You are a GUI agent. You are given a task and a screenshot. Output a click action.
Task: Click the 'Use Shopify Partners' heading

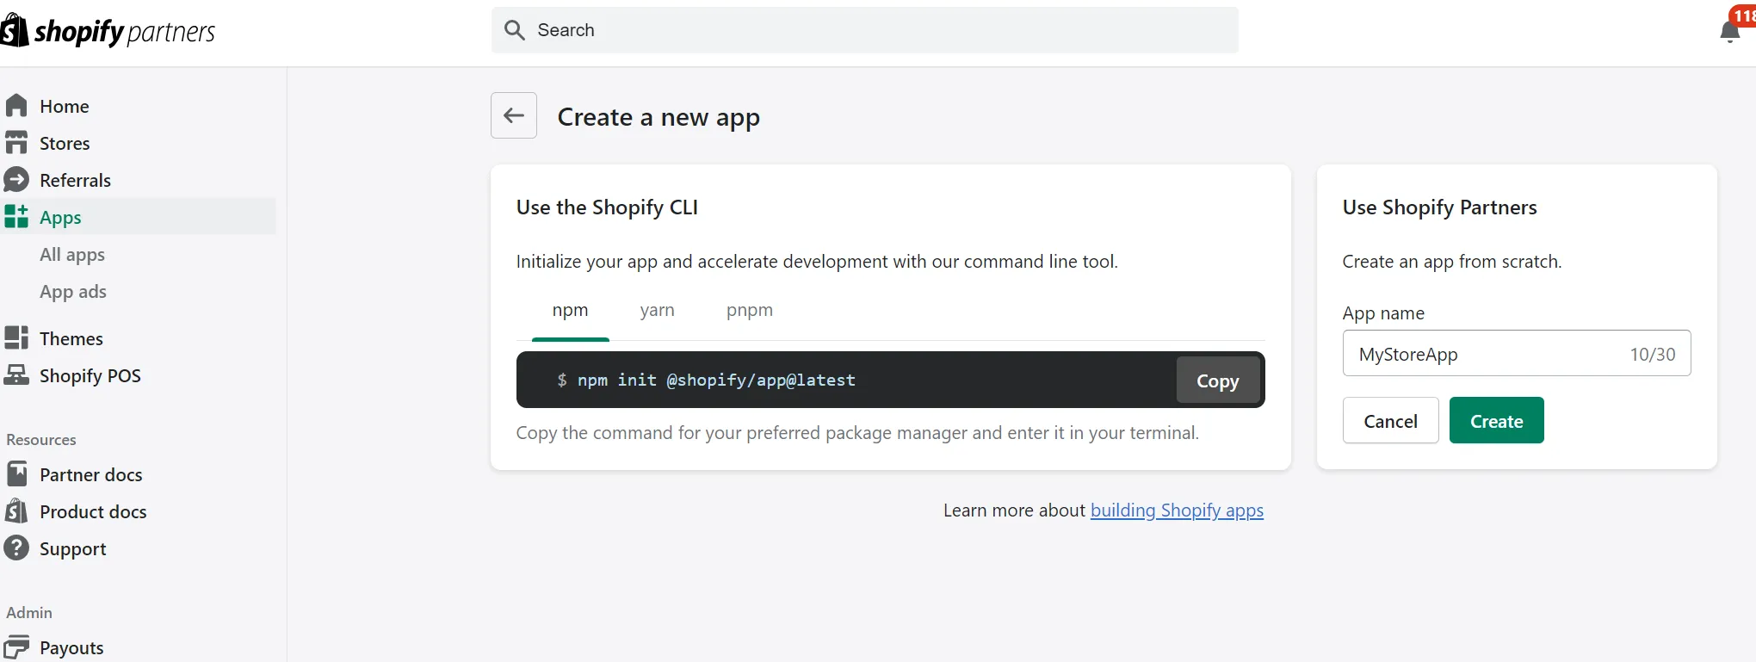pos(1439,207)
